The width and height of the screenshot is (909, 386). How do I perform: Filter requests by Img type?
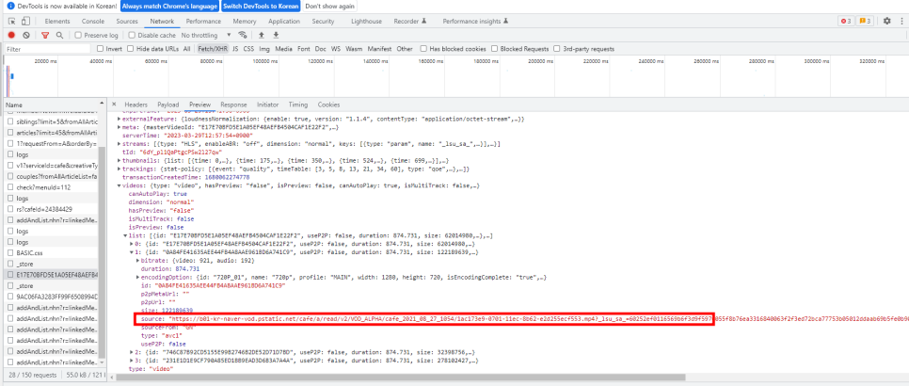tap(264, 49)
